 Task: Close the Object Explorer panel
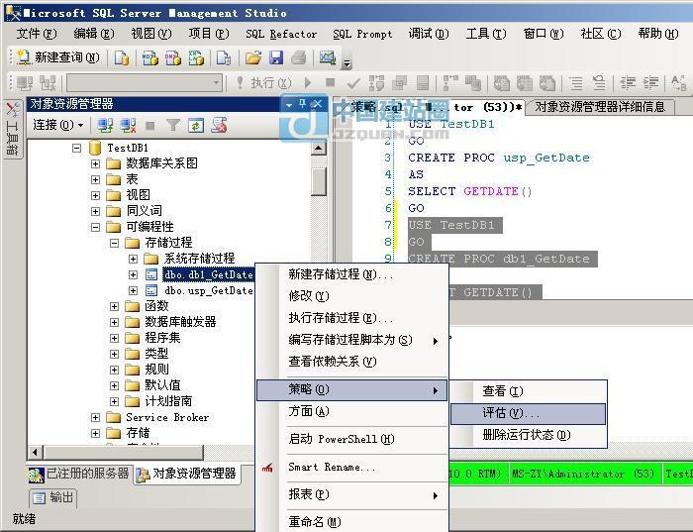coord(317,104)
